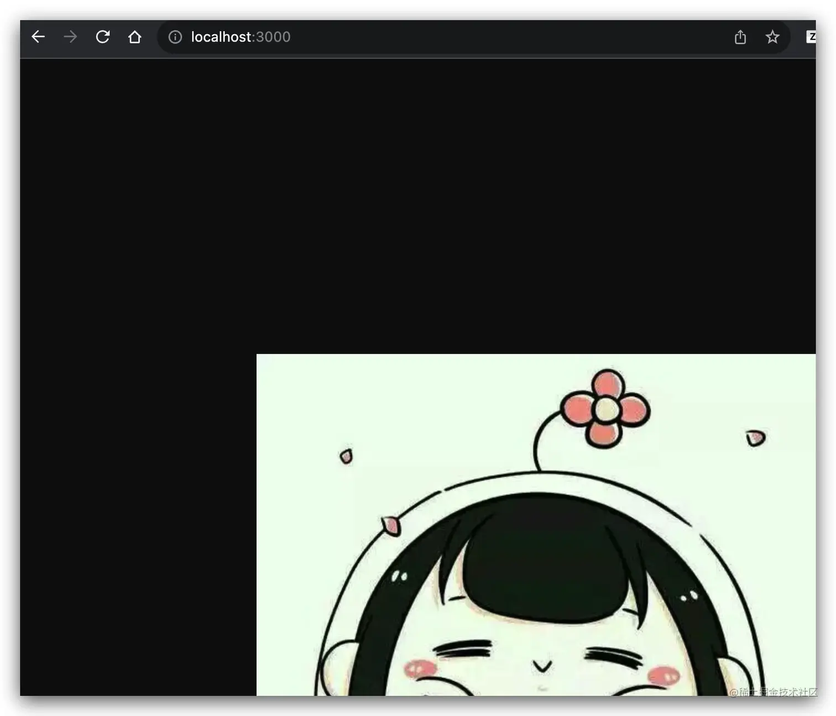Open site information via the info icon
Screen dimensions: 836x716
click(x=175, y=37)
